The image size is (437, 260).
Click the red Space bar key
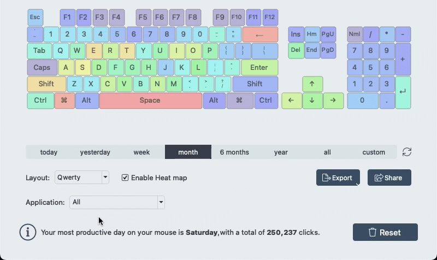pyautogui.click(x=150, y=101)
